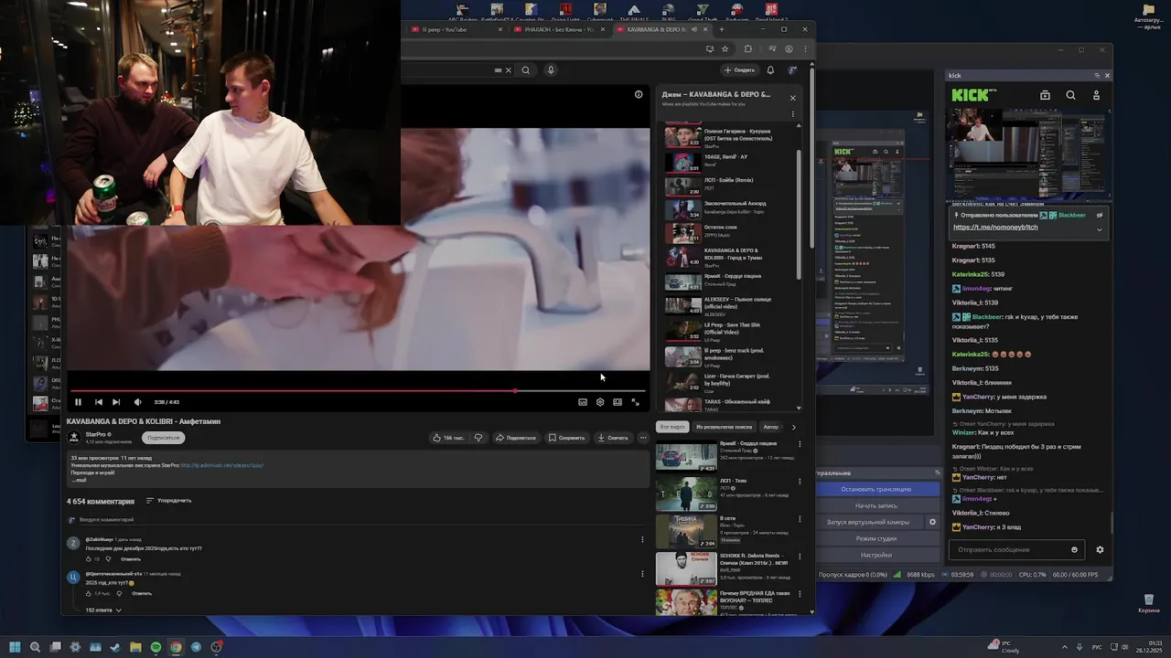Open recommended video ЛСП - Тело
This screenshot has width=1171, height=658.
729,494
